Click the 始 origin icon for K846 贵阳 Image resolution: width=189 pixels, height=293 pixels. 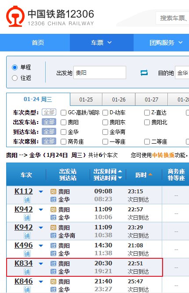click(53, 282)
